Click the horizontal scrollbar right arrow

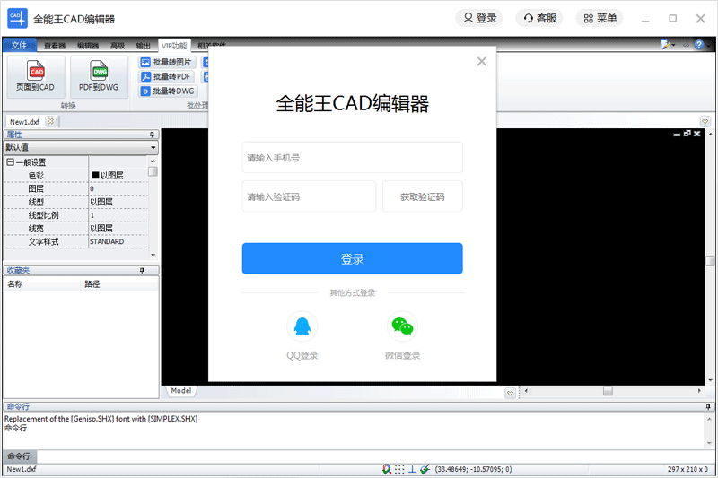pos(699,391)
